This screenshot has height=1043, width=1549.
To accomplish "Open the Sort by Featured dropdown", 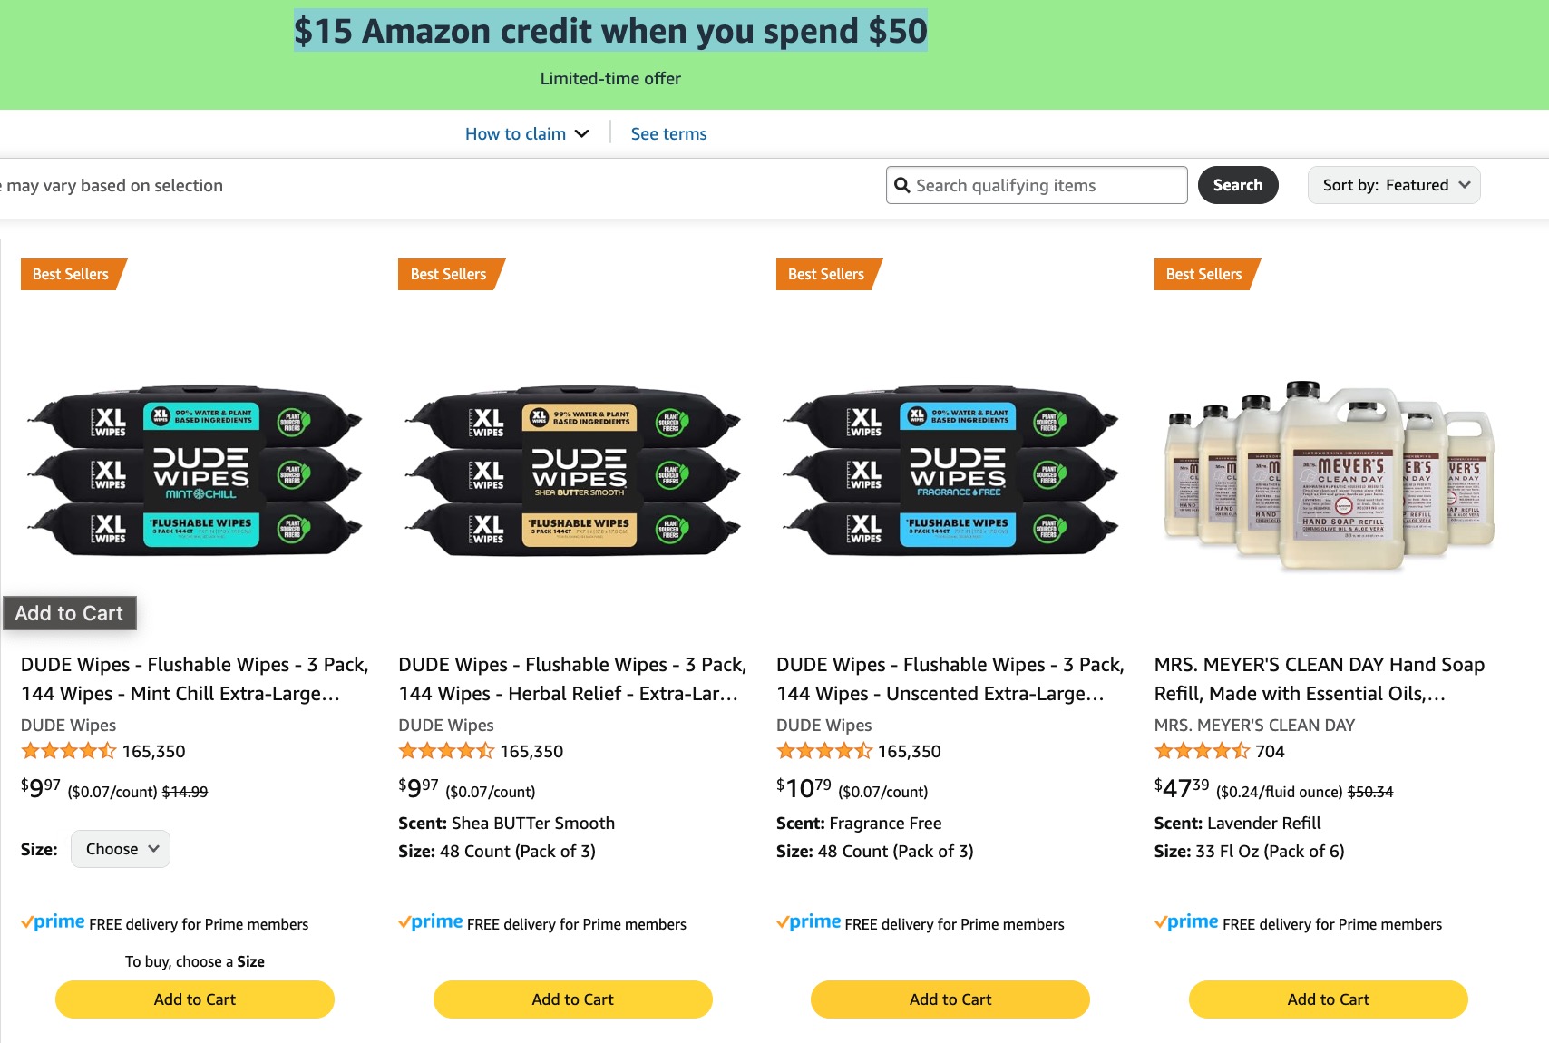I will point(1394,185).
